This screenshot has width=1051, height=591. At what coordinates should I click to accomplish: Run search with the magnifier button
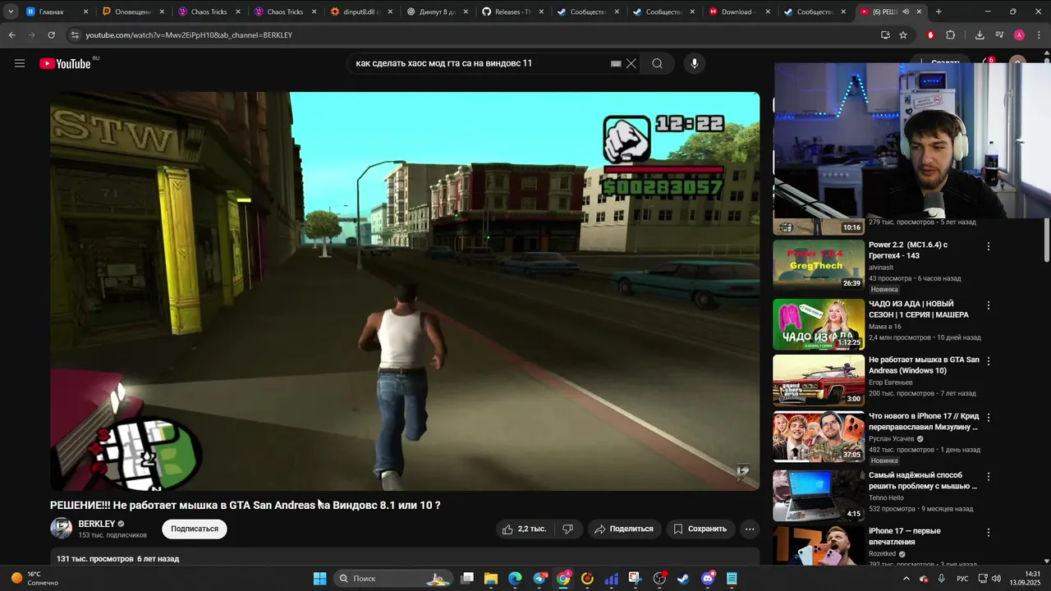pos(657,63)
